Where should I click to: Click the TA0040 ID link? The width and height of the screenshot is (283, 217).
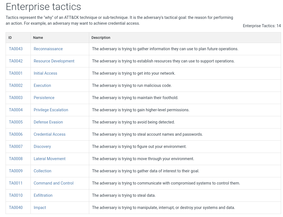(x=16, y=208)
